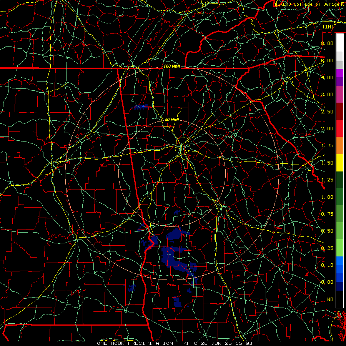
Task: Click the '6.00' legend value
Action: pos(327,60)
